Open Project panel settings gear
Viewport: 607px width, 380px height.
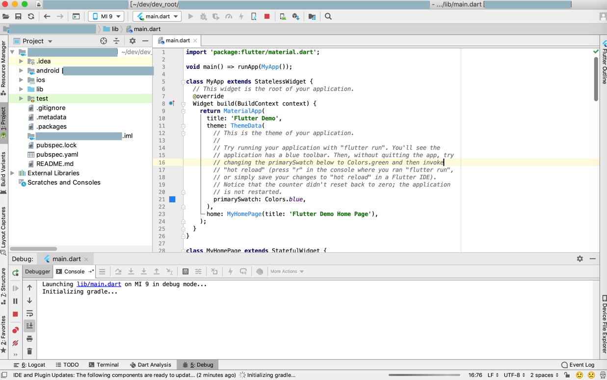click(132, 41)
